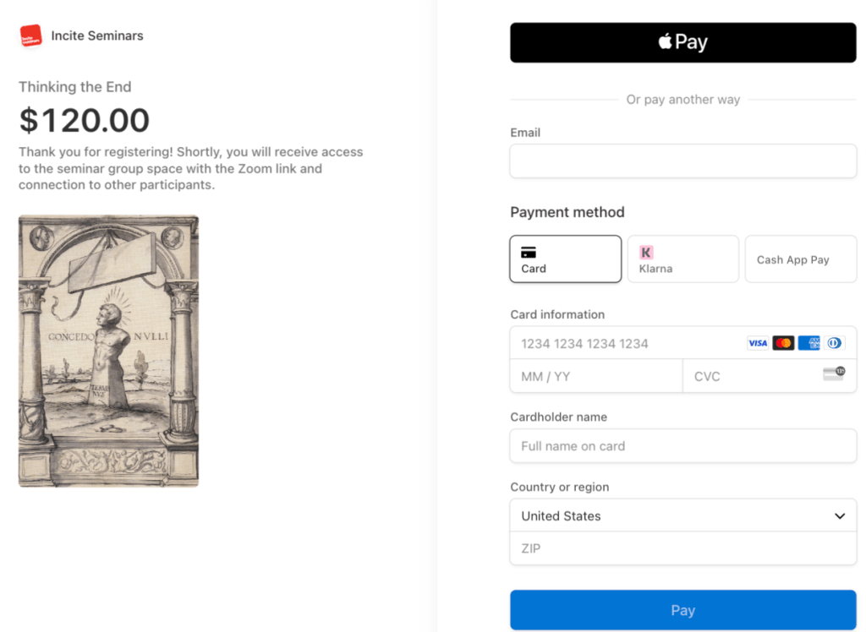Screen dimensions: 866x632
Task: Click the Mastercard logo icon
Action: tap(783, 343)
